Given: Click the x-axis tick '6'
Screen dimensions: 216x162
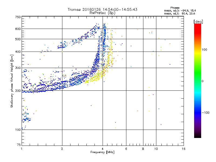Looking at the screenshot, I should point(126,149).
